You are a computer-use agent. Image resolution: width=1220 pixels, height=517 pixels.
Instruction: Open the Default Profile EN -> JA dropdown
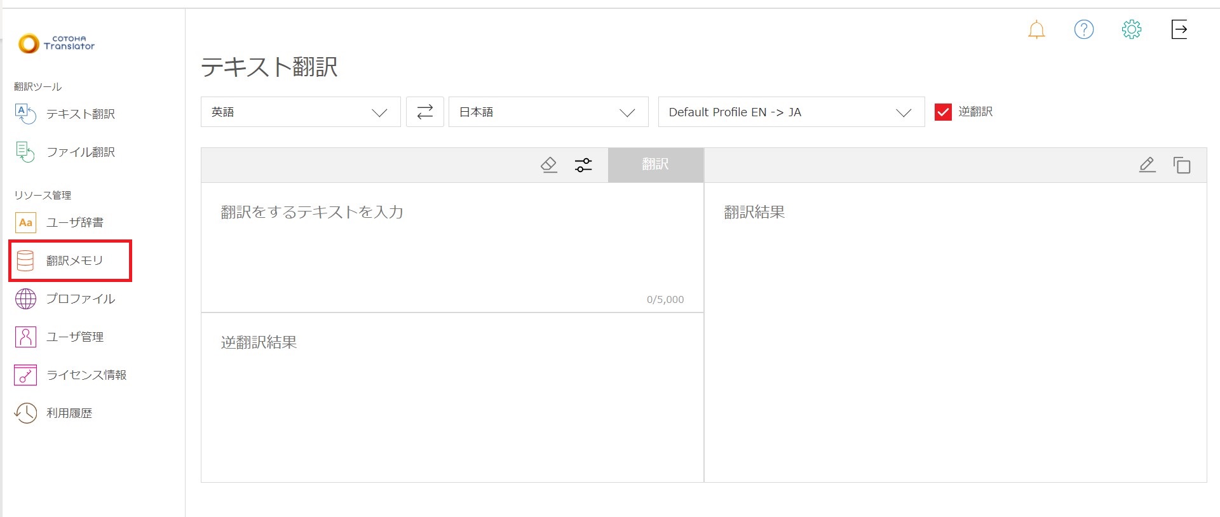click(x=790, y=112)
